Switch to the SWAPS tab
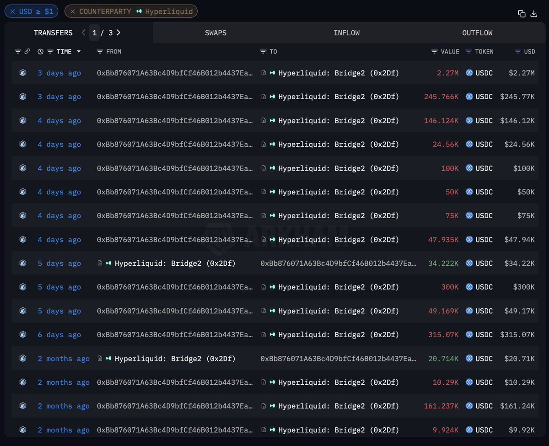The image size is (549, 446). (x=215, y=32)
